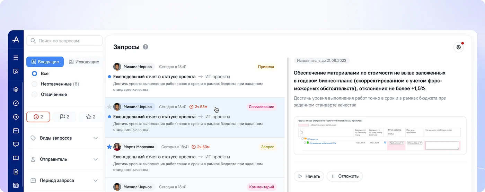Check the ИТ проекты row checkbox
This screenshot has width=485, height=192.
[302, 139]
